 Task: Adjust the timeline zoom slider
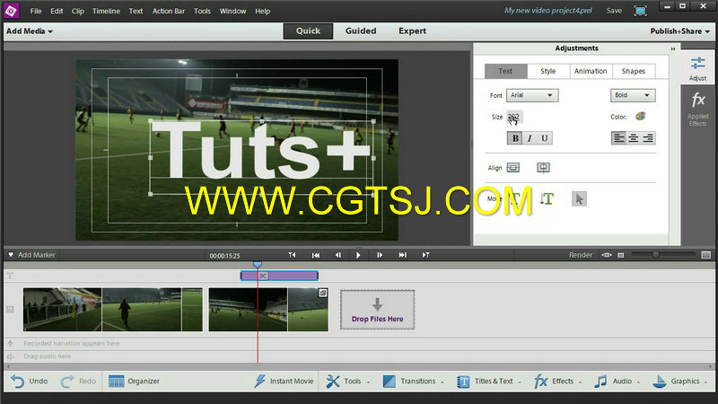(656, 255)
